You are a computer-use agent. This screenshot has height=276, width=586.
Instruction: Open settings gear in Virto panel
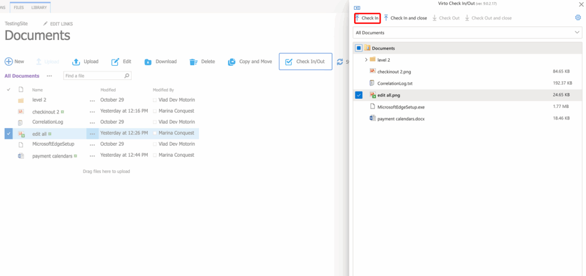pyautogui.click(x=577, y=18)
